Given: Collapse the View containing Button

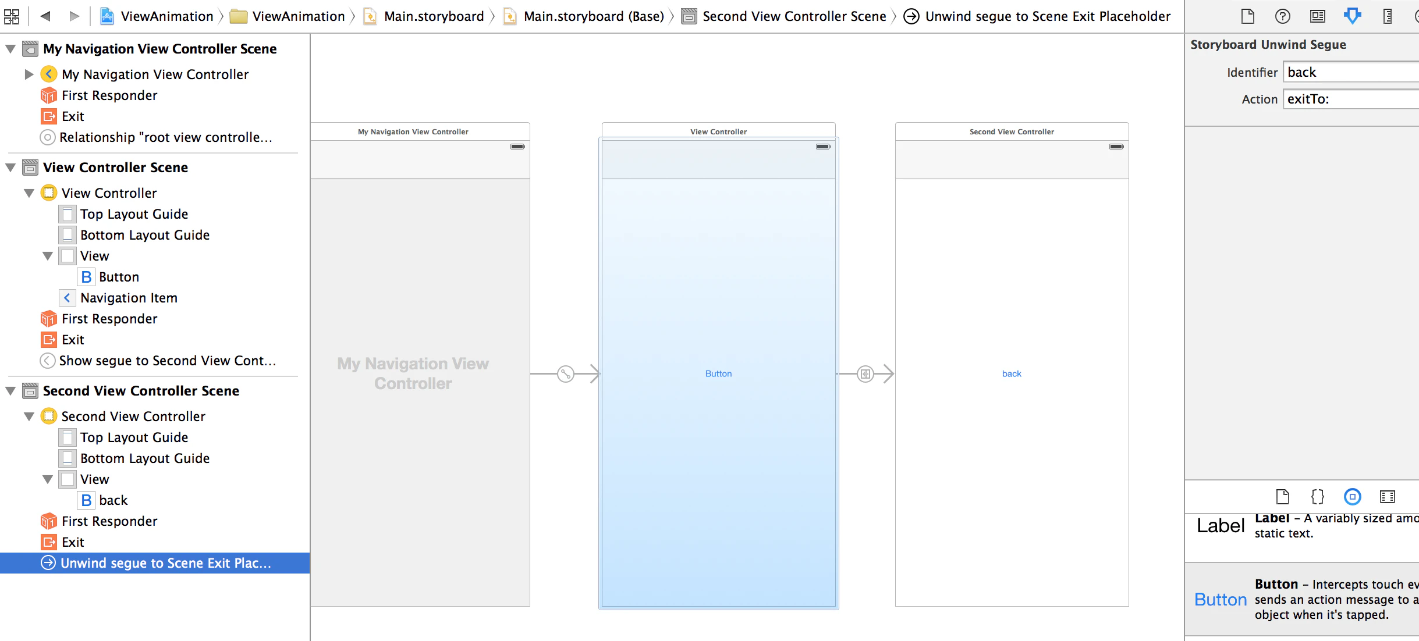Looking at the screenshot, I should [x=48, y=256].
